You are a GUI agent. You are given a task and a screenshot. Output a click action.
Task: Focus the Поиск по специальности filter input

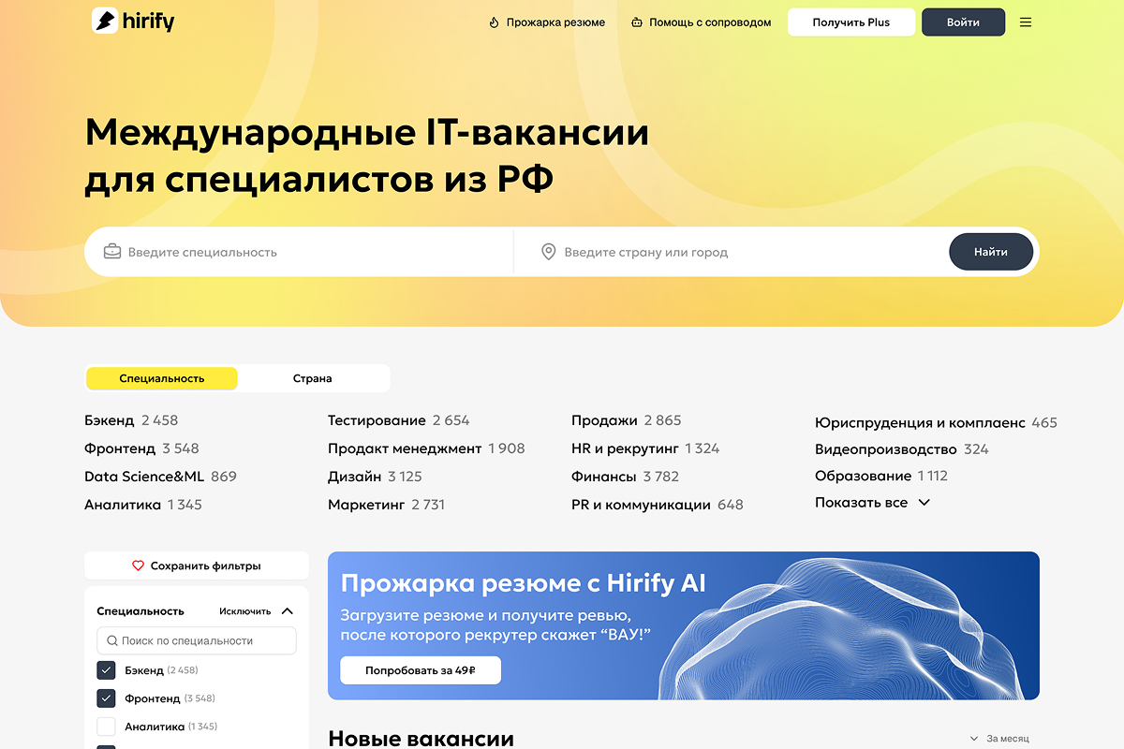tap(197, 641)
